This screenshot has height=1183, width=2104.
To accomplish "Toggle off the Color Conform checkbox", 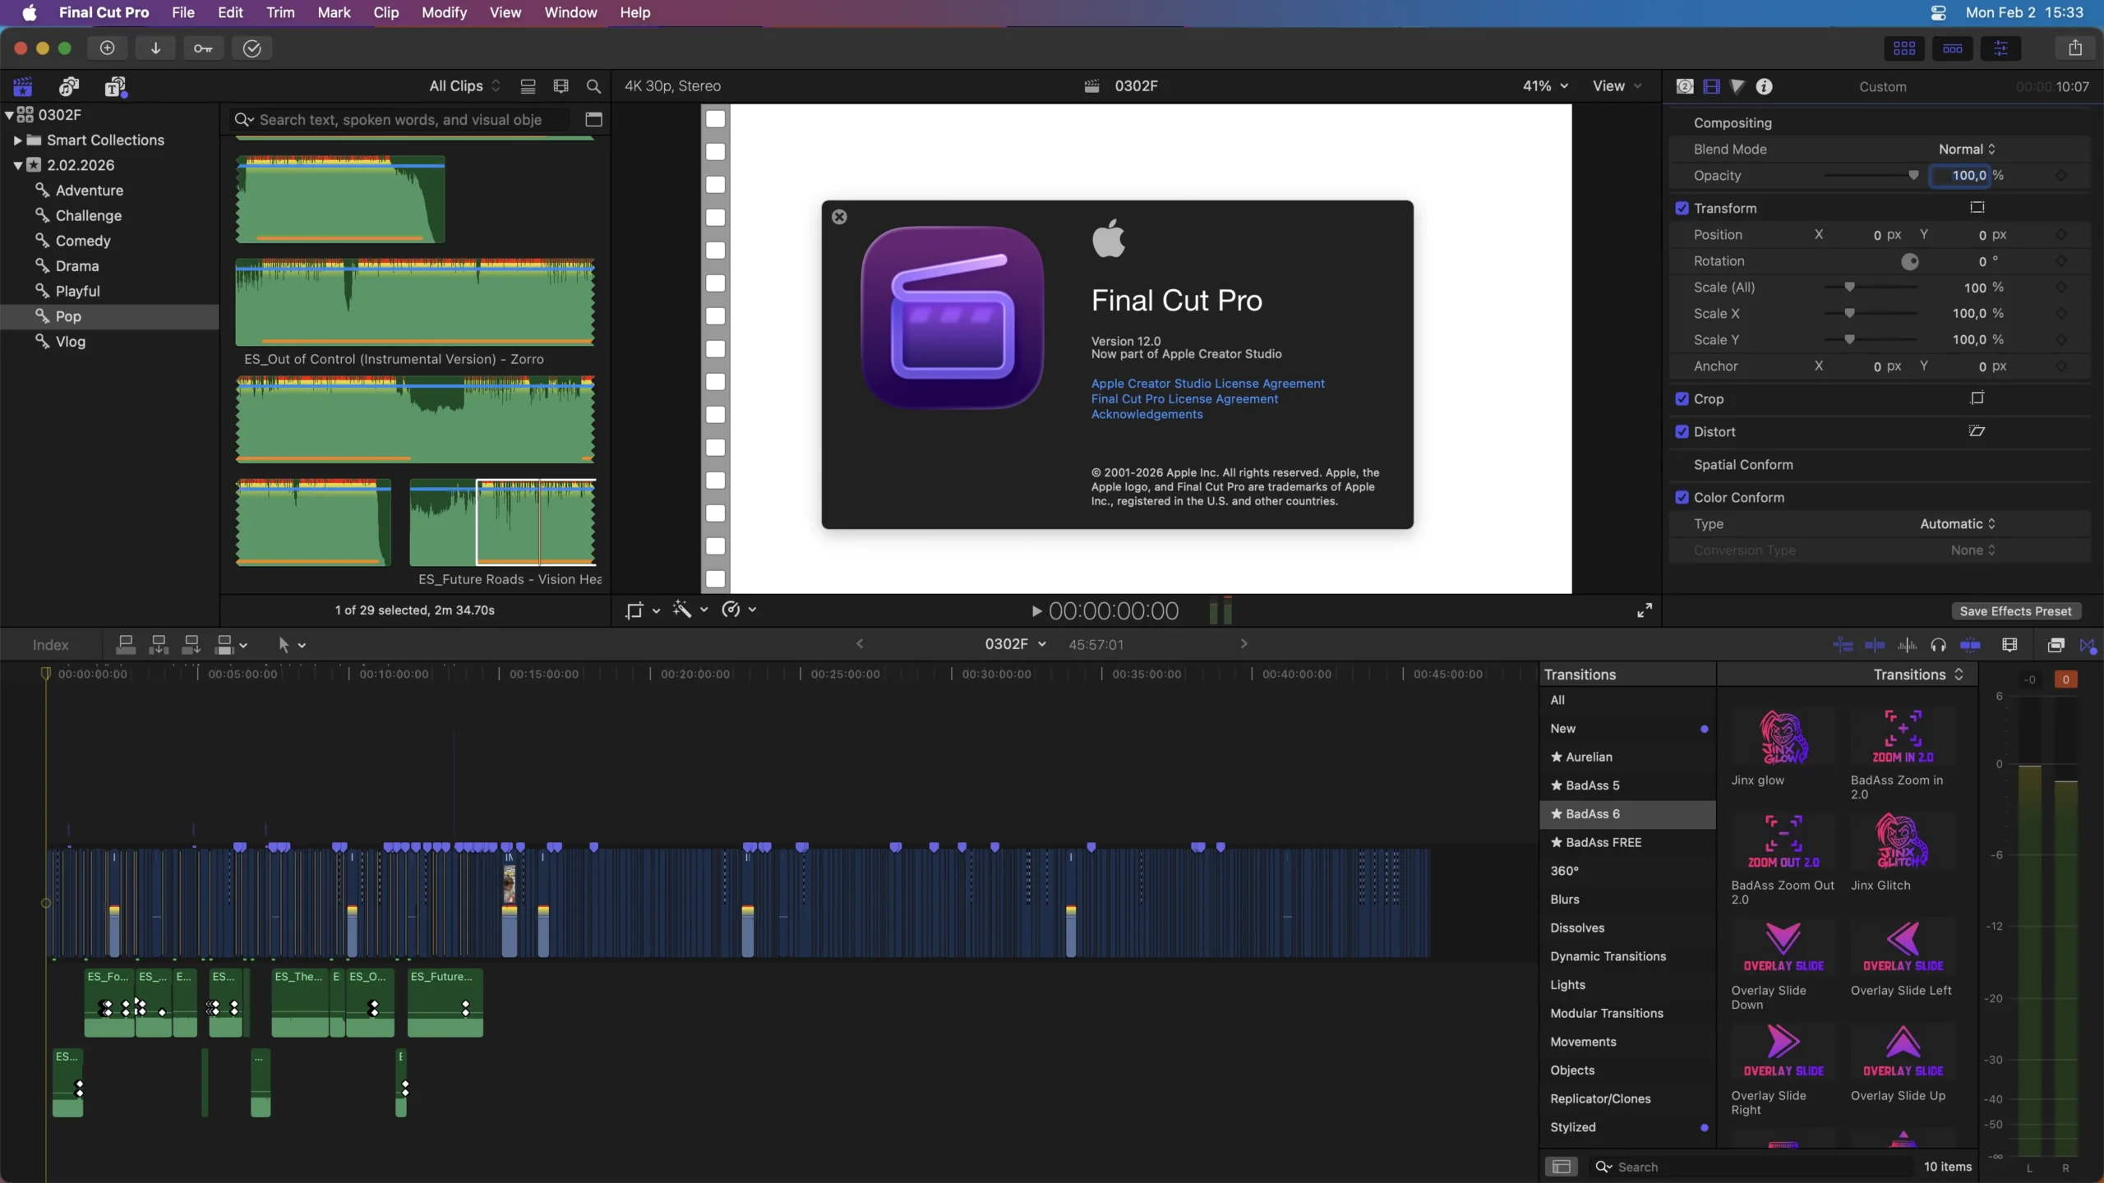I will click(1682, 497).
